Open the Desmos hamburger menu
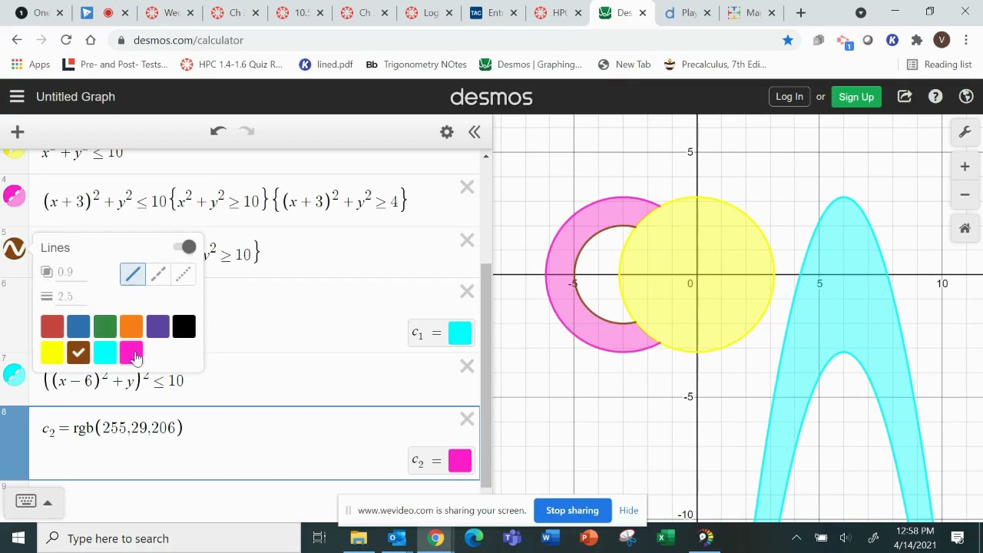The width and height of the screenshot is (983, 553). coord(17,97)
